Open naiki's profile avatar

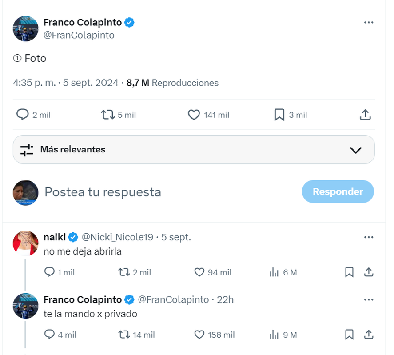point(26,243)
